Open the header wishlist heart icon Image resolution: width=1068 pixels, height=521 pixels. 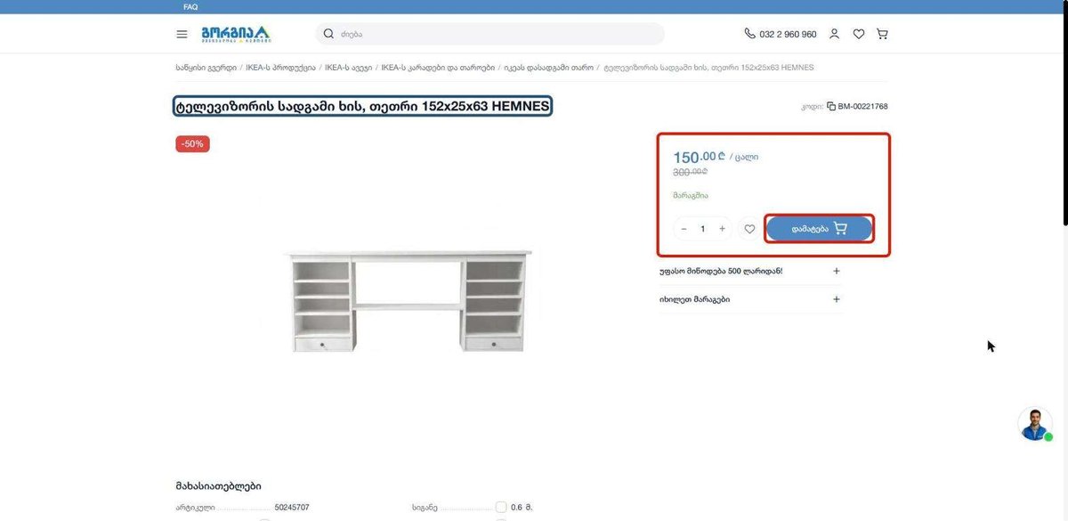[x=859, y=34]
